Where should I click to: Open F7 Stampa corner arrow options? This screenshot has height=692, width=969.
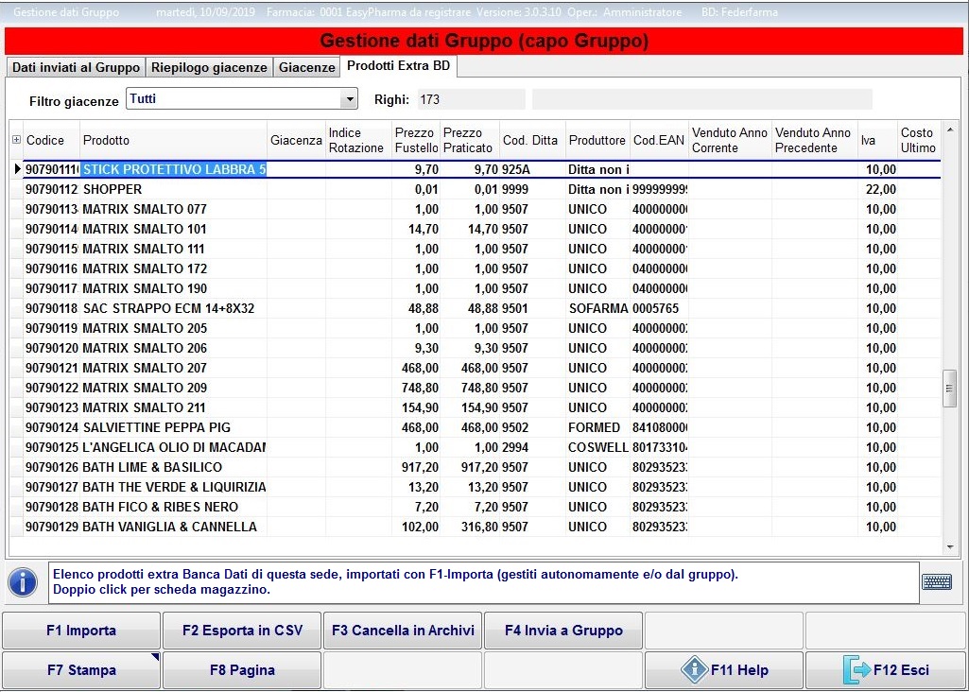154,657
